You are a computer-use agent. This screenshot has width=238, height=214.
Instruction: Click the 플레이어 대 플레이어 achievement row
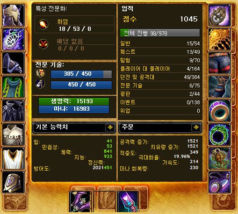pos(160,69)
